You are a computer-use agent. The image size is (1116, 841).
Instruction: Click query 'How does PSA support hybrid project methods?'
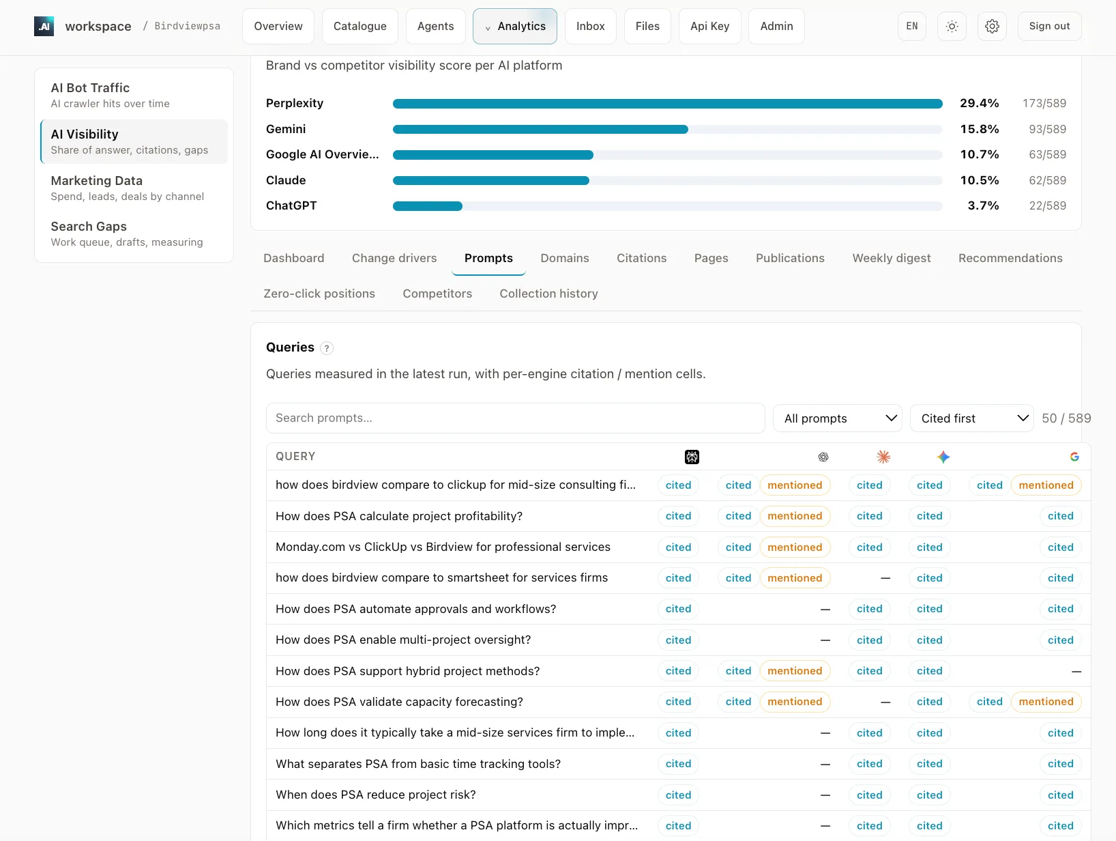(407, 671)
